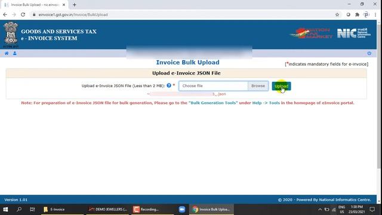Click the Browse button
The image size is (382, 215).
point(258,86)
